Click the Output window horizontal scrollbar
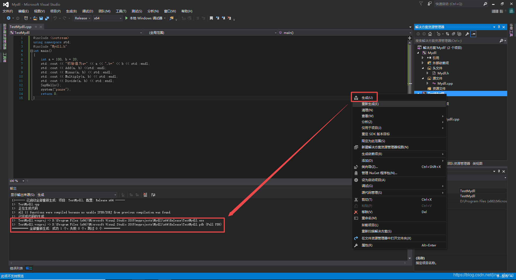The image size is (516, 280). pyautogui.click(x=208, y=263)
